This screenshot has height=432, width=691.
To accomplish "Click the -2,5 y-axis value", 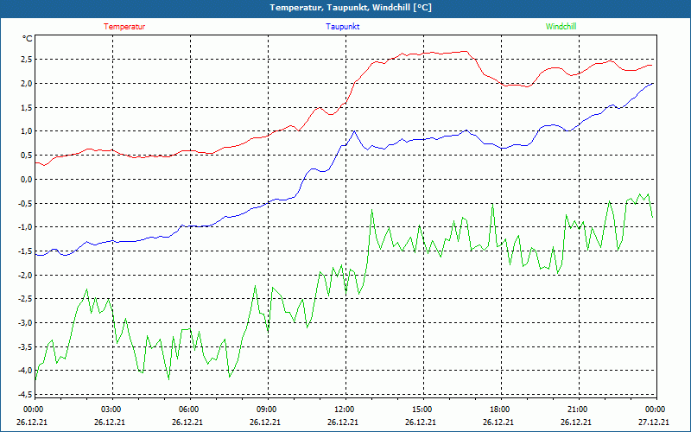I will pos(24,299).
